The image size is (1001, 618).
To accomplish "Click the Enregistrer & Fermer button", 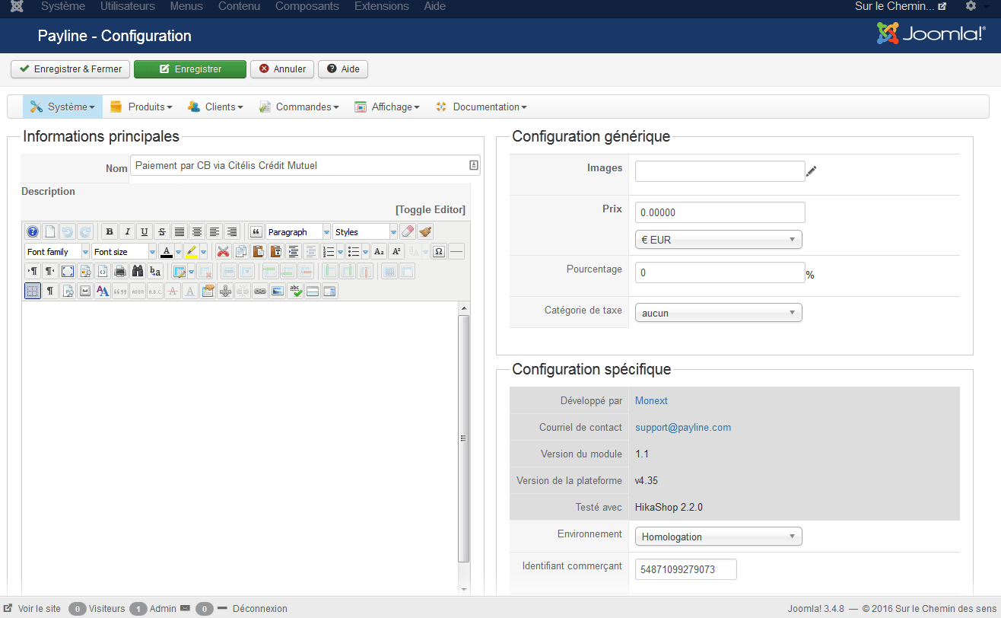I will click(70, 69).
